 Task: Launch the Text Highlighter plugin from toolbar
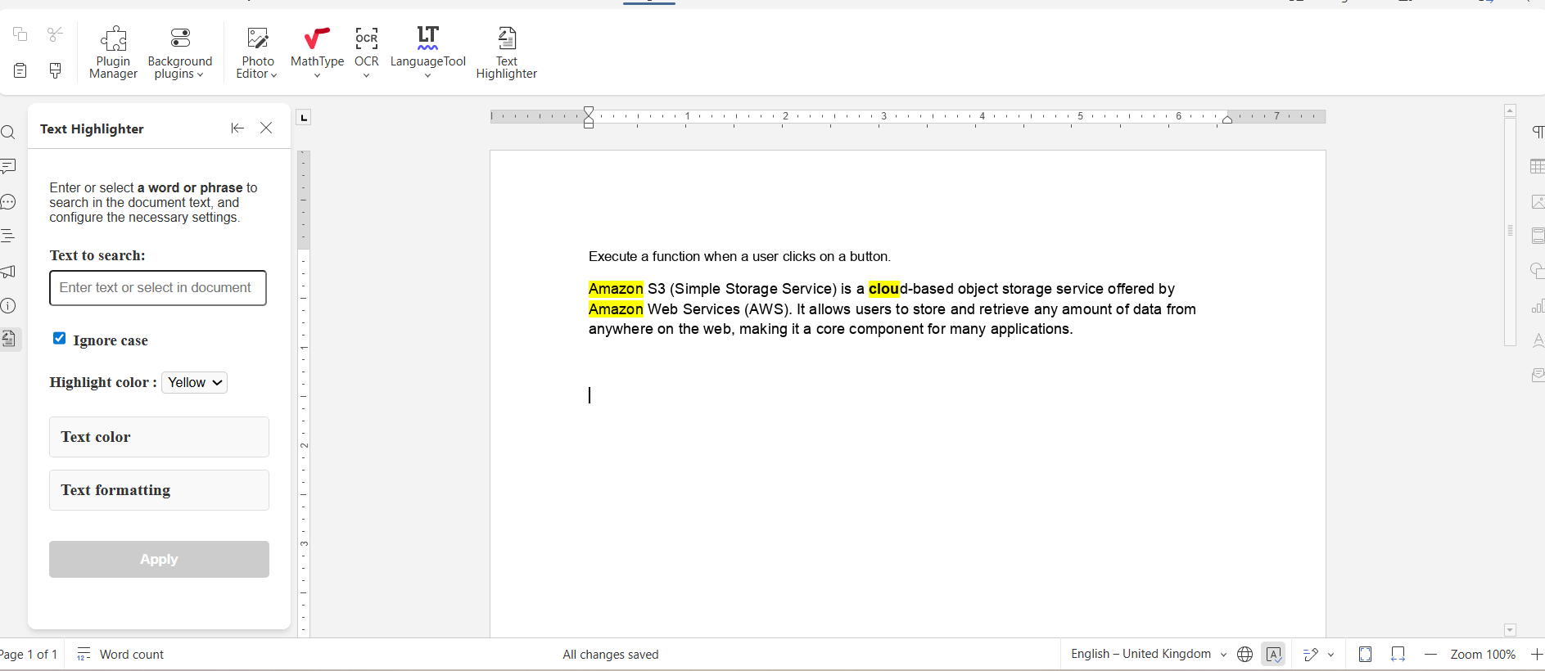click(506, 52)
